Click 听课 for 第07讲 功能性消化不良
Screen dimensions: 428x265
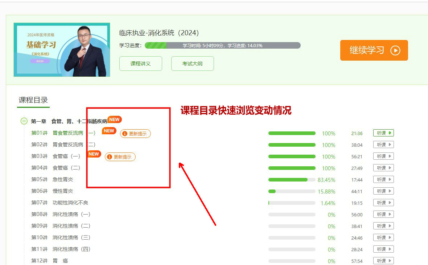pos(383,203)
